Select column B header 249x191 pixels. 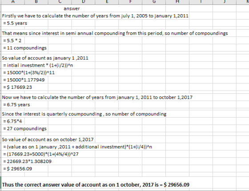[36, 2]
